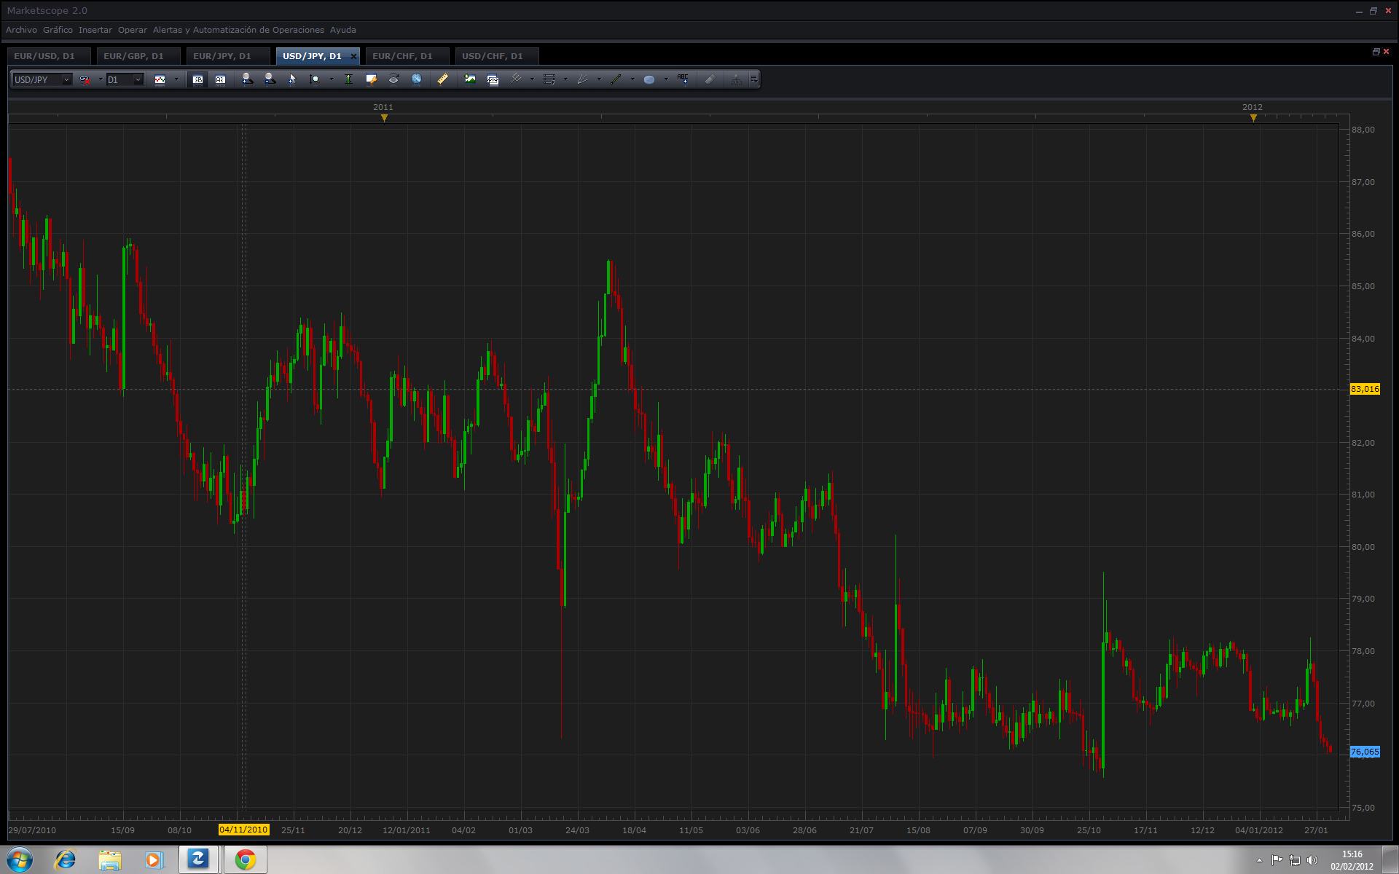The width and height of the screenshot is (1399, 874).
Task: Open Google Chrome from the taskbar
Action: [246, 860]
